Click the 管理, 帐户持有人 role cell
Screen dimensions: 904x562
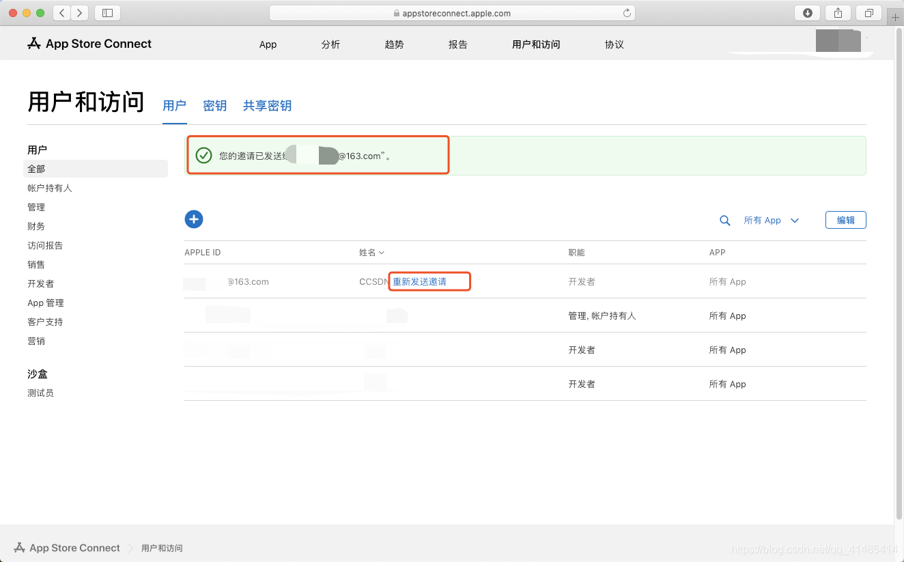(x=602, y=315)
